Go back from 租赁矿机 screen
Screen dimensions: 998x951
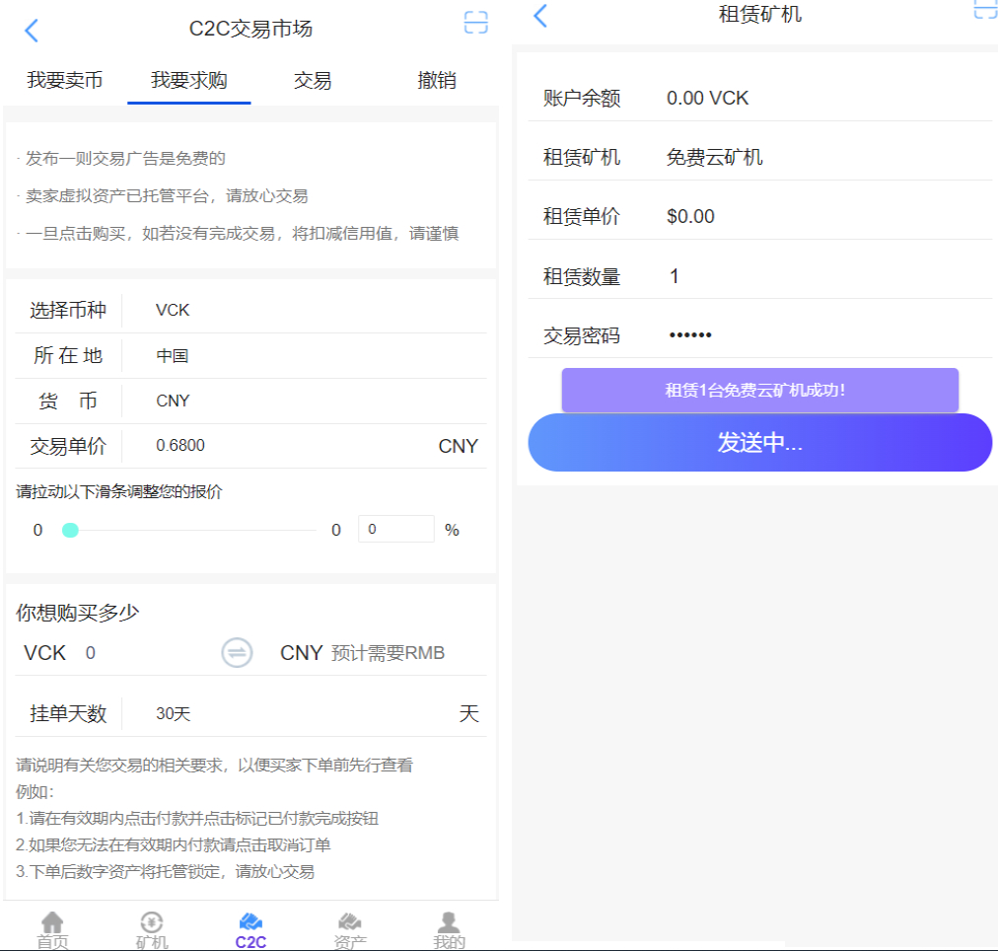click(540, 16)
